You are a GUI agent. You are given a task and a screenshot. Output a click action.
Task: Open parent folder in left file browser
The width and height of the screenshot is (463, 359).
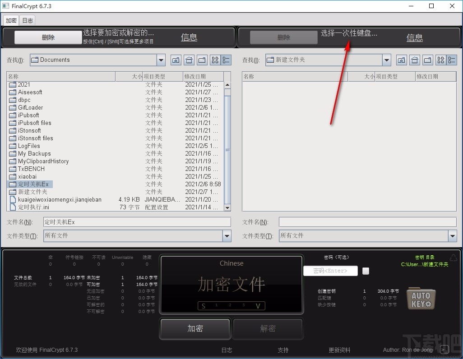coord(176,60)
